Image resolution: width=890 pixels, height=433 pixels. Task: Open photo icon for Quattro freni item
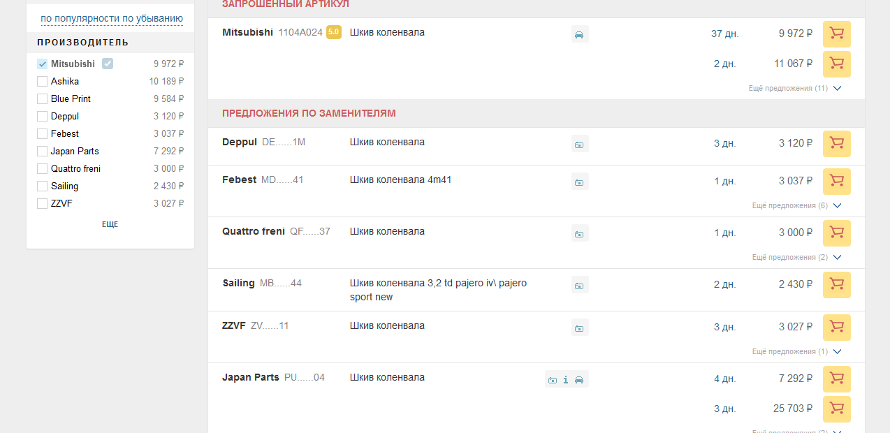[579, 234]
